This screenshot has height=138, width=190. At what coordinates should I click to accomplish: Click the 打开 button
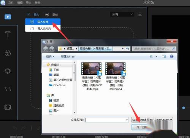141,127
